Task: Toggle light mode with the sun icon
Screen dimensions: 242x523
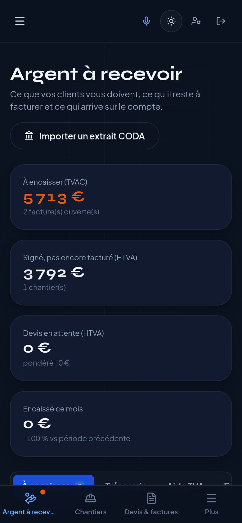Action: pyautogui.click(x=171, y=21)
